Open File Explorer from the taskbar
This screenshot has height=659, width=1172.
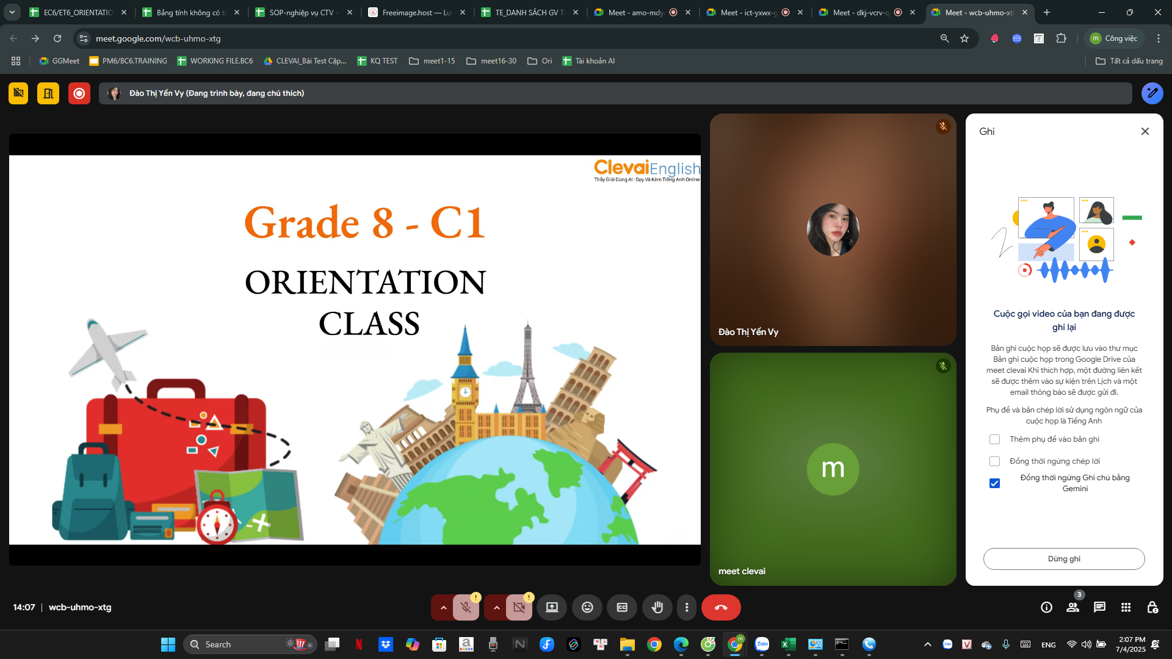[x=628, y=644]
